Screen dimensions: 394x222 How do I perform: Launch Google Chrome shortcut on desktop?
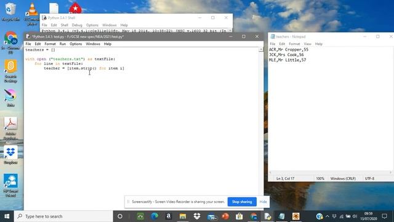pyautogui.click(x=10, y=43)
